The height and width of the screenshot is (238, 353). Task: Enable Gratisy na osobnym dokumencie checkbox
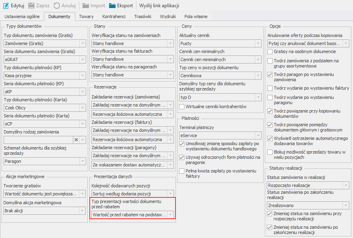pyautogui.click(x=270, y=52)
